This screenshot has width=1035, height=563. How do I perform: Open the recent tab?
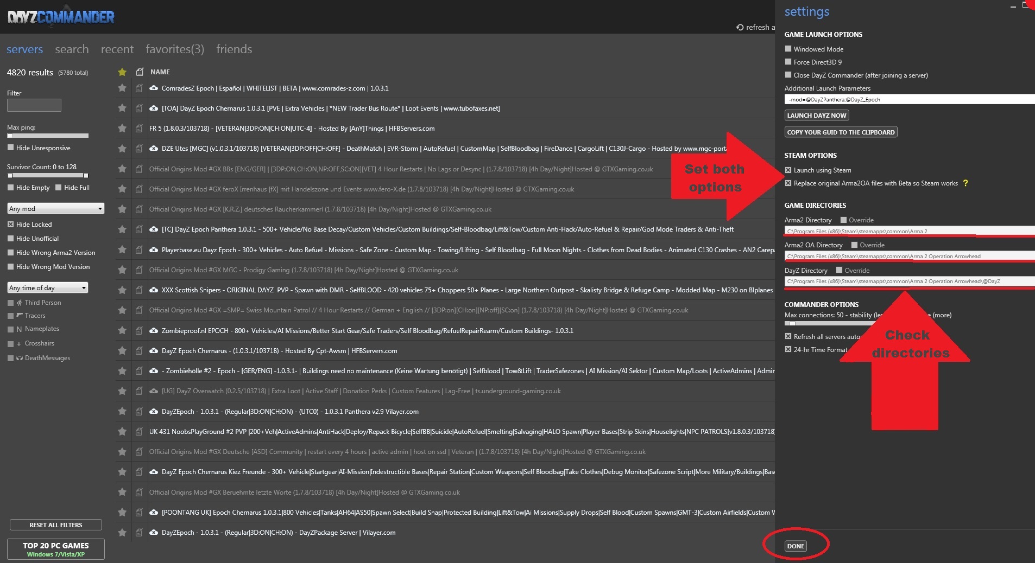(117, 49)
